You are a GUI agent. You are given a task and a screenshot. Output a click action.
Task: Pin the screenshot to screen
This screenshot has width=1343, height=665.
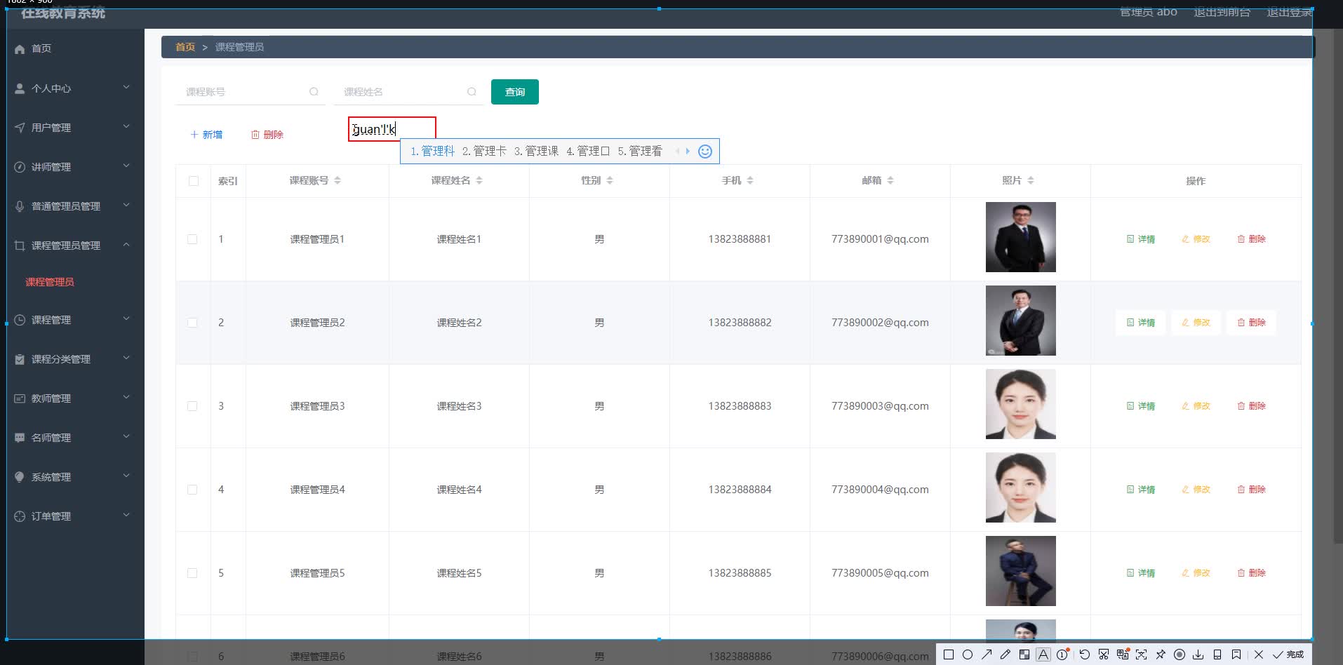[x=1161, y=654]
